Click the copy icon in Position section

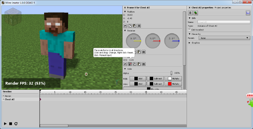130,26
